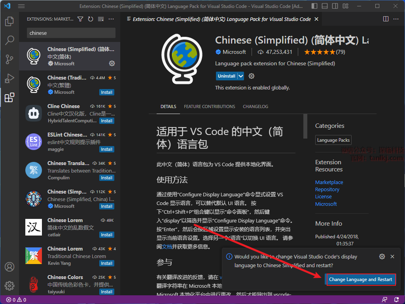Open the Marketplace resource link
The width and height of the screenshot is (405, 304).
pos(329,182)
